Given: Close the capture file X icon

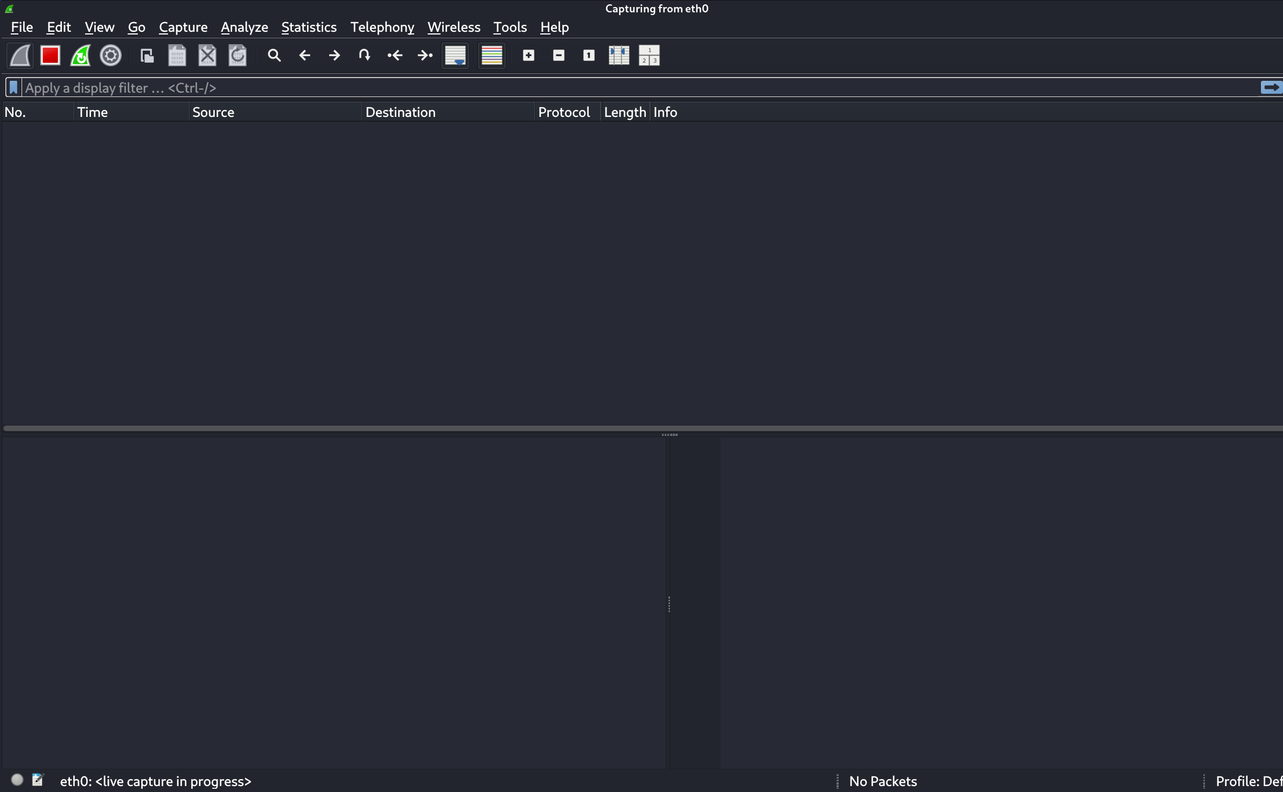Looking at the screenshot, I should click(x=207, y=55).
